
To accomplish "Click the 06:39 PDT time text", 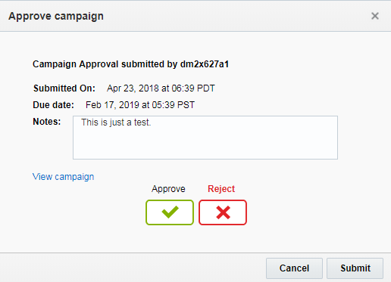I will pyautogui.click(x=193, y=88).
